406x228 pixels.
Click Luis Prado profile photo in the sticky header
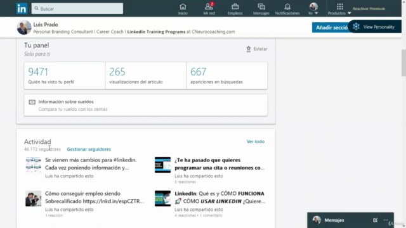pos(24,27)
